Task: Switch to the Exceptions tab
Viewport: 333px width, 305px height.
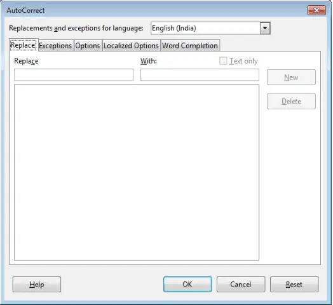Action: pos(56,46)
